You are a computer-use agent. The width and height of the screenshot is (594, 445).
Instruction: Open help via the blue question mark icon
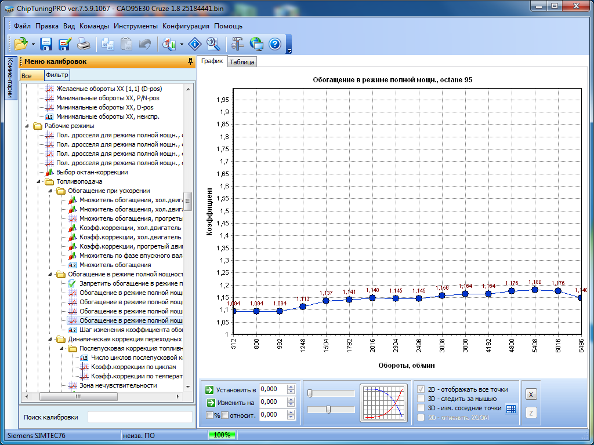pos(275,43)
